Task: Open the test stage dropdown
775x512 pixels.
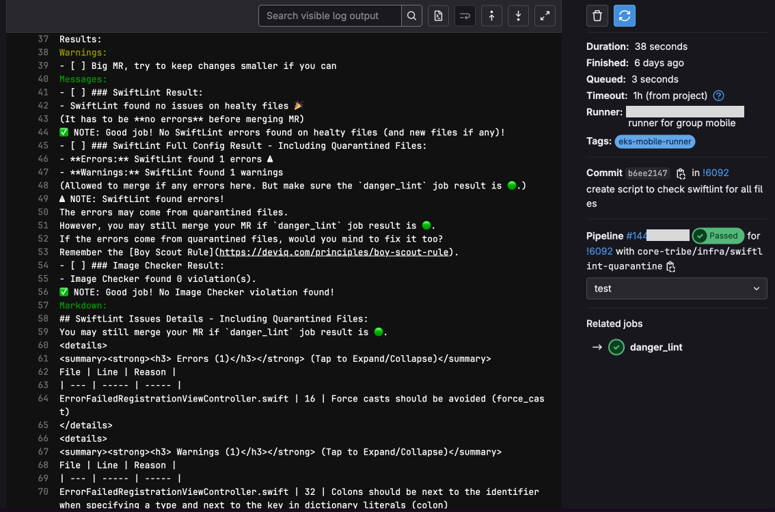Action: point(677,289)
